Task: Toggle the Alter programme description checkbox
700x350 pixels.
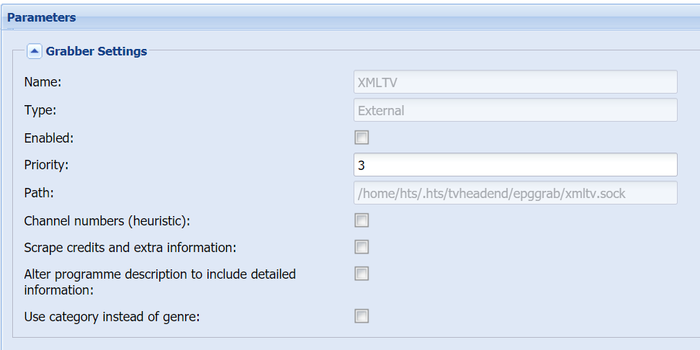Action: (x=362, y=273)
